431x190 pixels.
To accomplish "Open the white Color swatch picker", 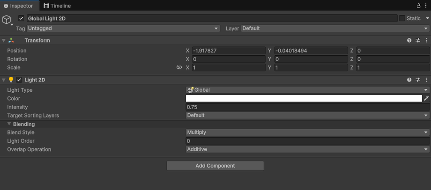I will coord(304,98).
